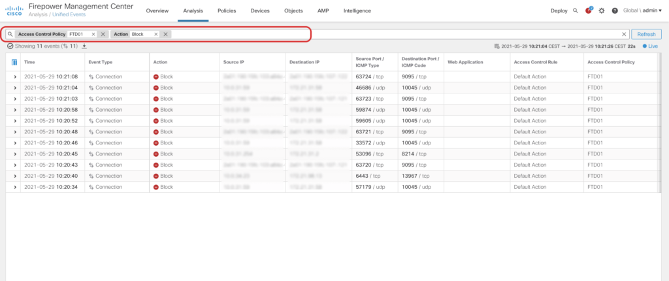Open the Devices menu

point(260,10)
